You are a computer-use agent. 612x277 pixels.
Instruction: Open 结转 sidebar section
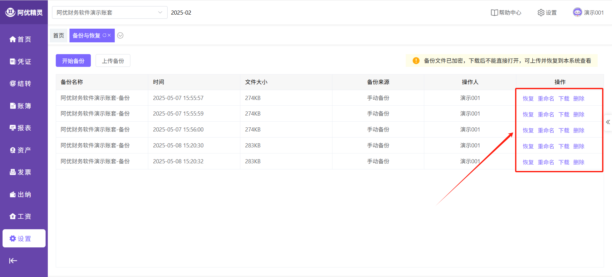click(x=21, y=84)
